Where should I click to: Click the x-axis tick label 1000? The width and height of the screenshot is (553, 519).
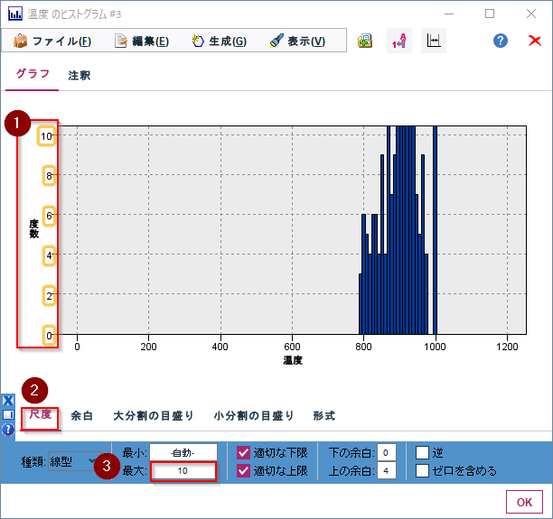click(435, 347)
